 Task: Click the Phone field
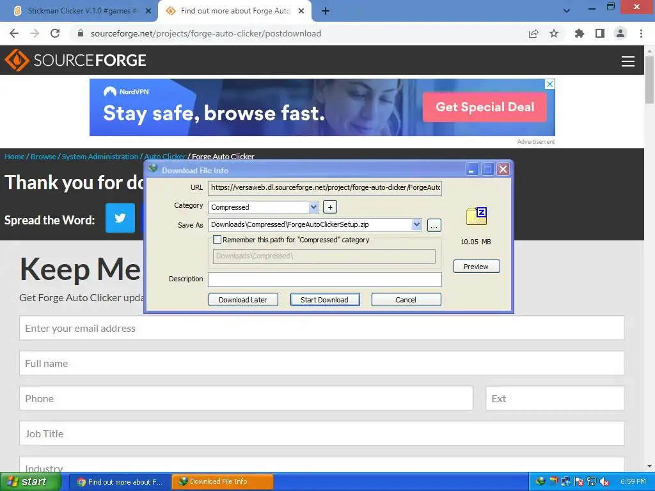(x=246, y=398)
